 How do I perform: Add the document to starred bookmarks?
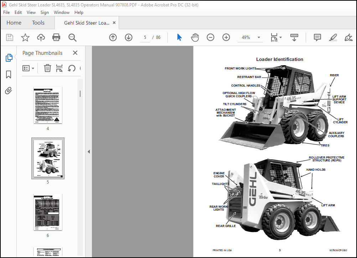click(x=25, y=37)
